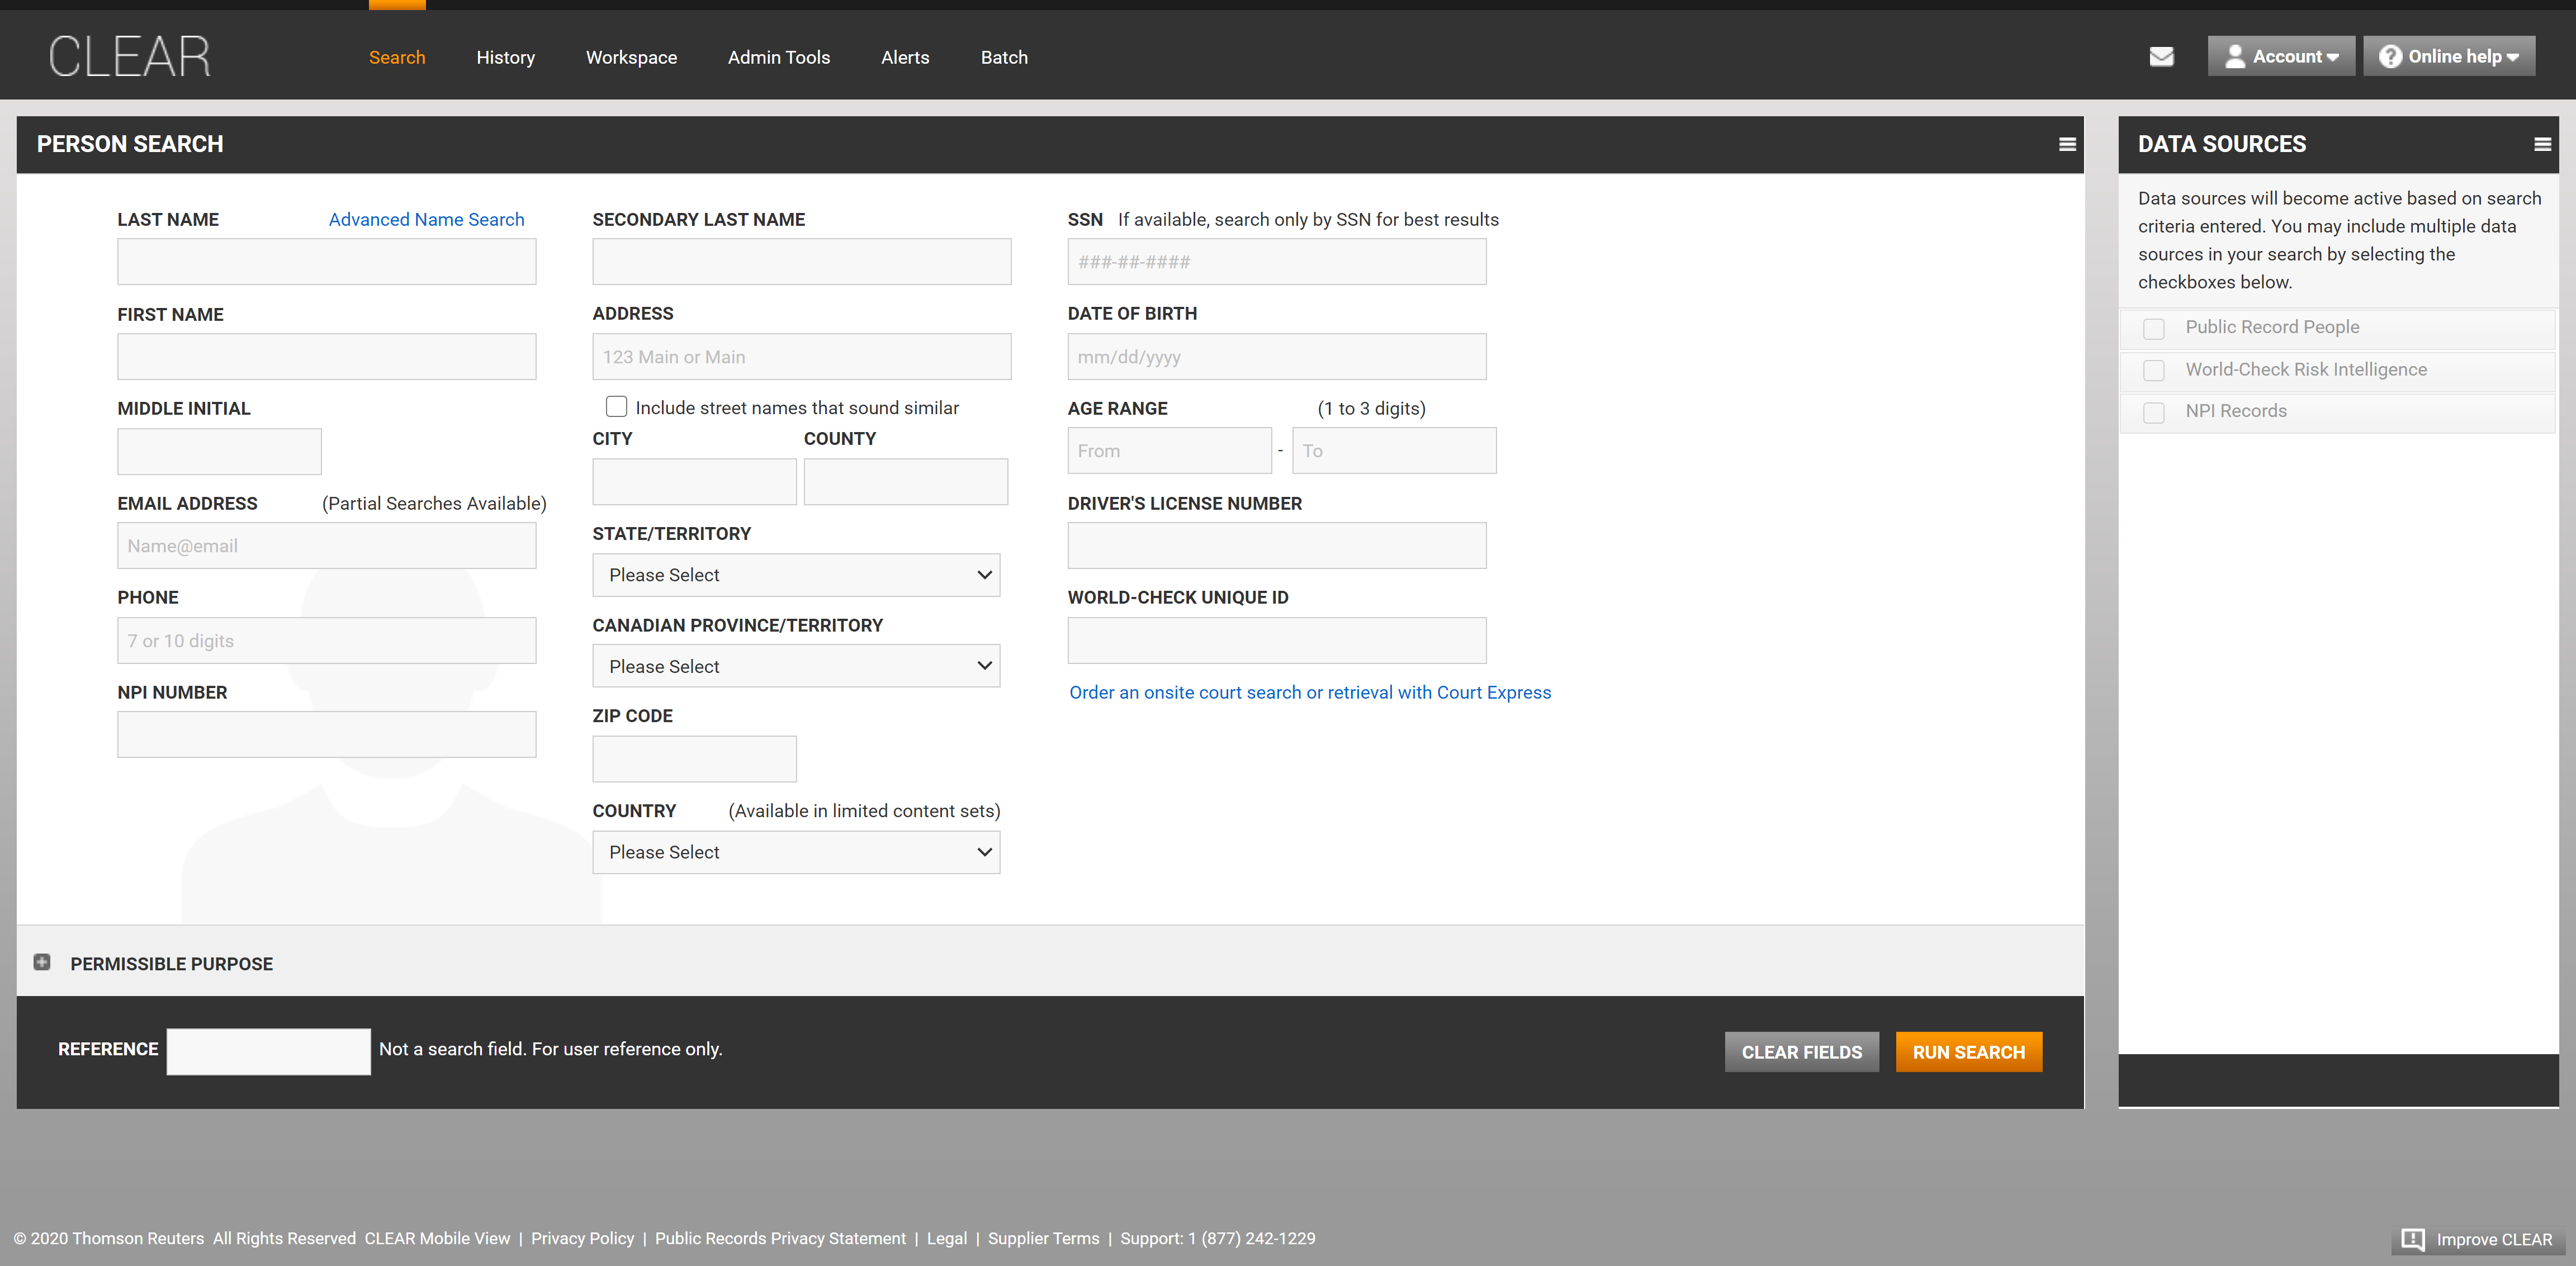Open CLEAR Mobile View footer link

tap(437, 1238)
